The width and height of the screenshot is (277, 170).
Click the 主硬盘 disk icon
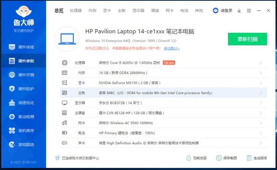coord(64,113)
